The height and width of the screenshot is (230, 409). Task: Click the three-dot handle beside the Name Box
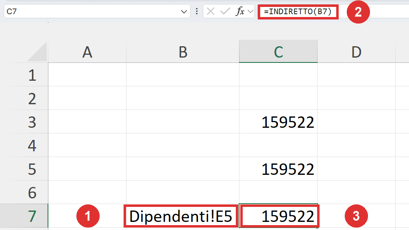pyautogui.click(x=197, y=11)
